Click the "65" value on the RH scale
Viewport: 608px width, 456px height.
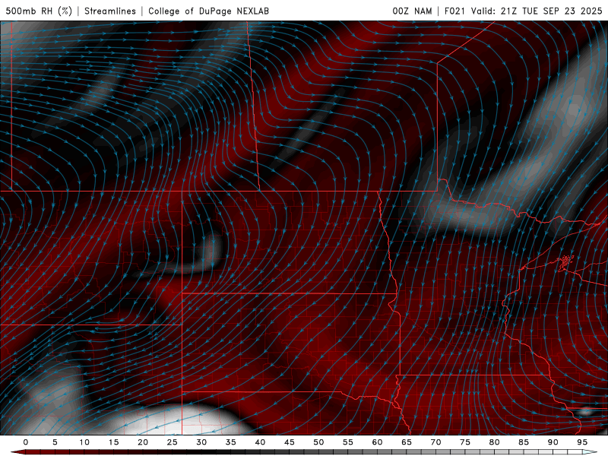407,442
